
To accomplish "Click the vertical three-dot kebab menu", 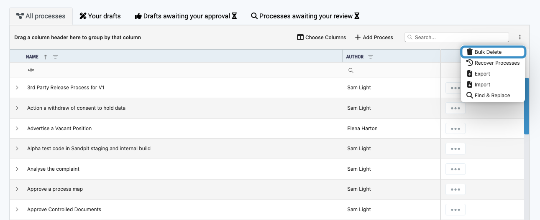I will click(x=520, y=37).
